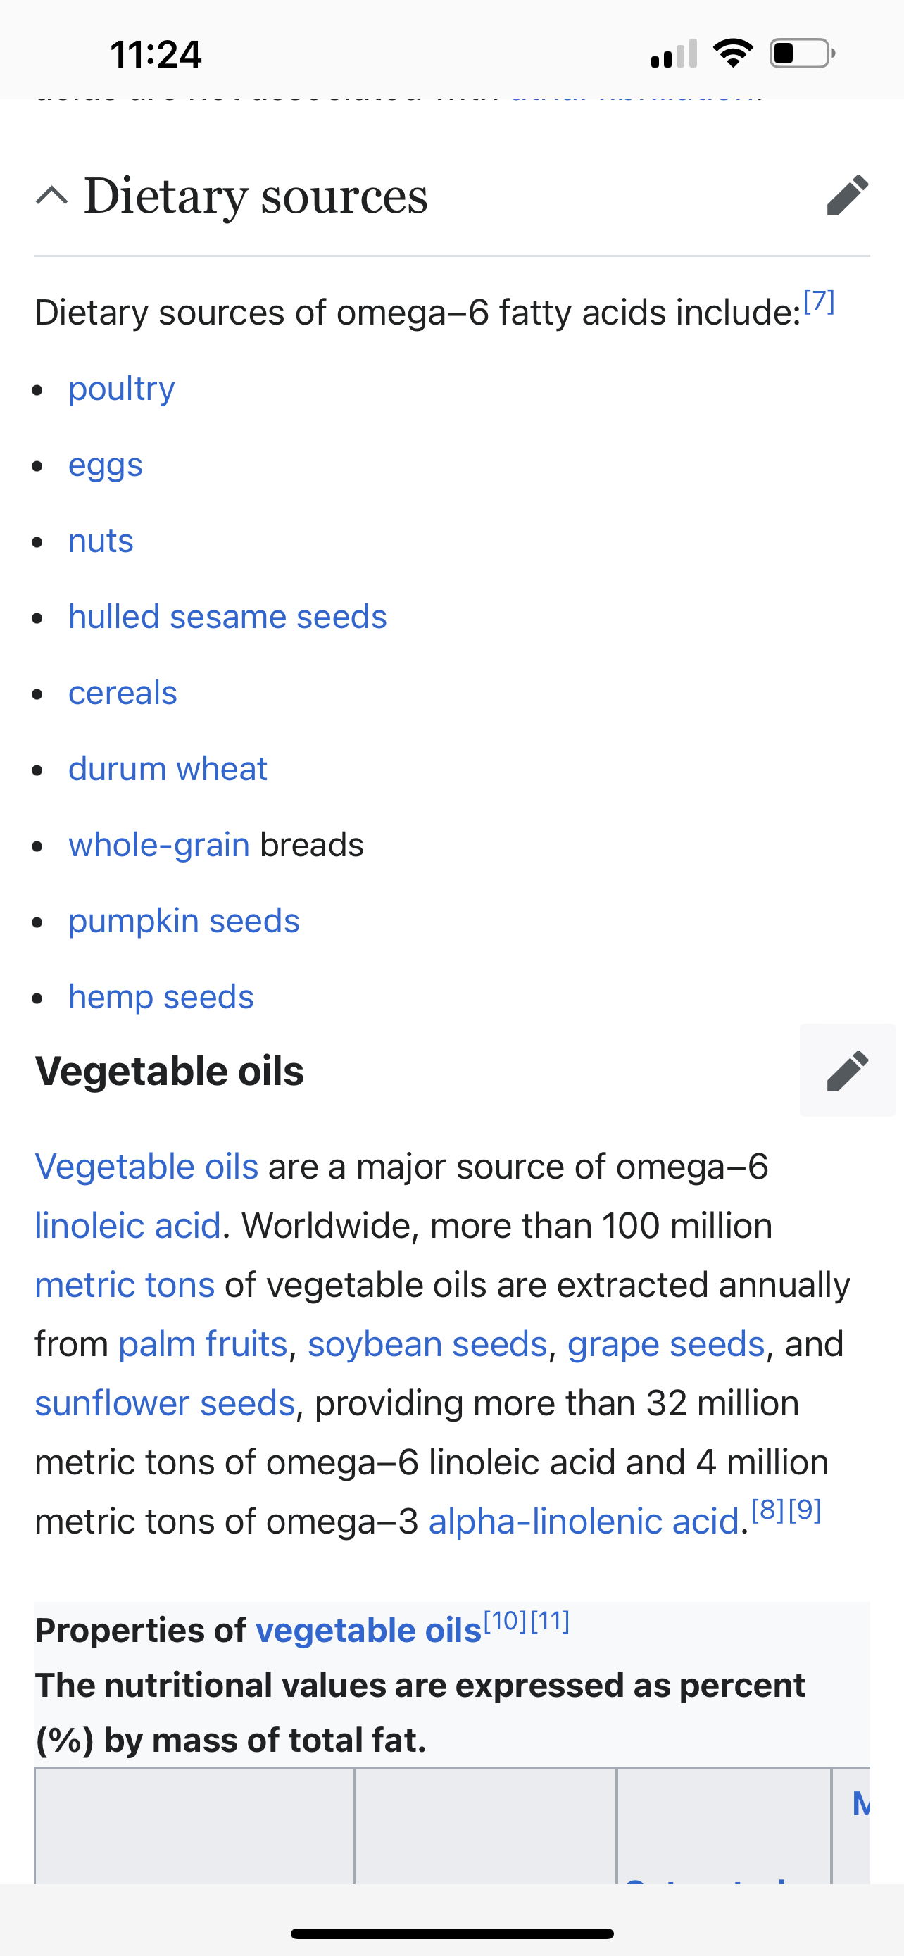Edit the Dietary sources section pencil icon
The width and height of the screenshot is (904, 1956).
click(847, 196)
